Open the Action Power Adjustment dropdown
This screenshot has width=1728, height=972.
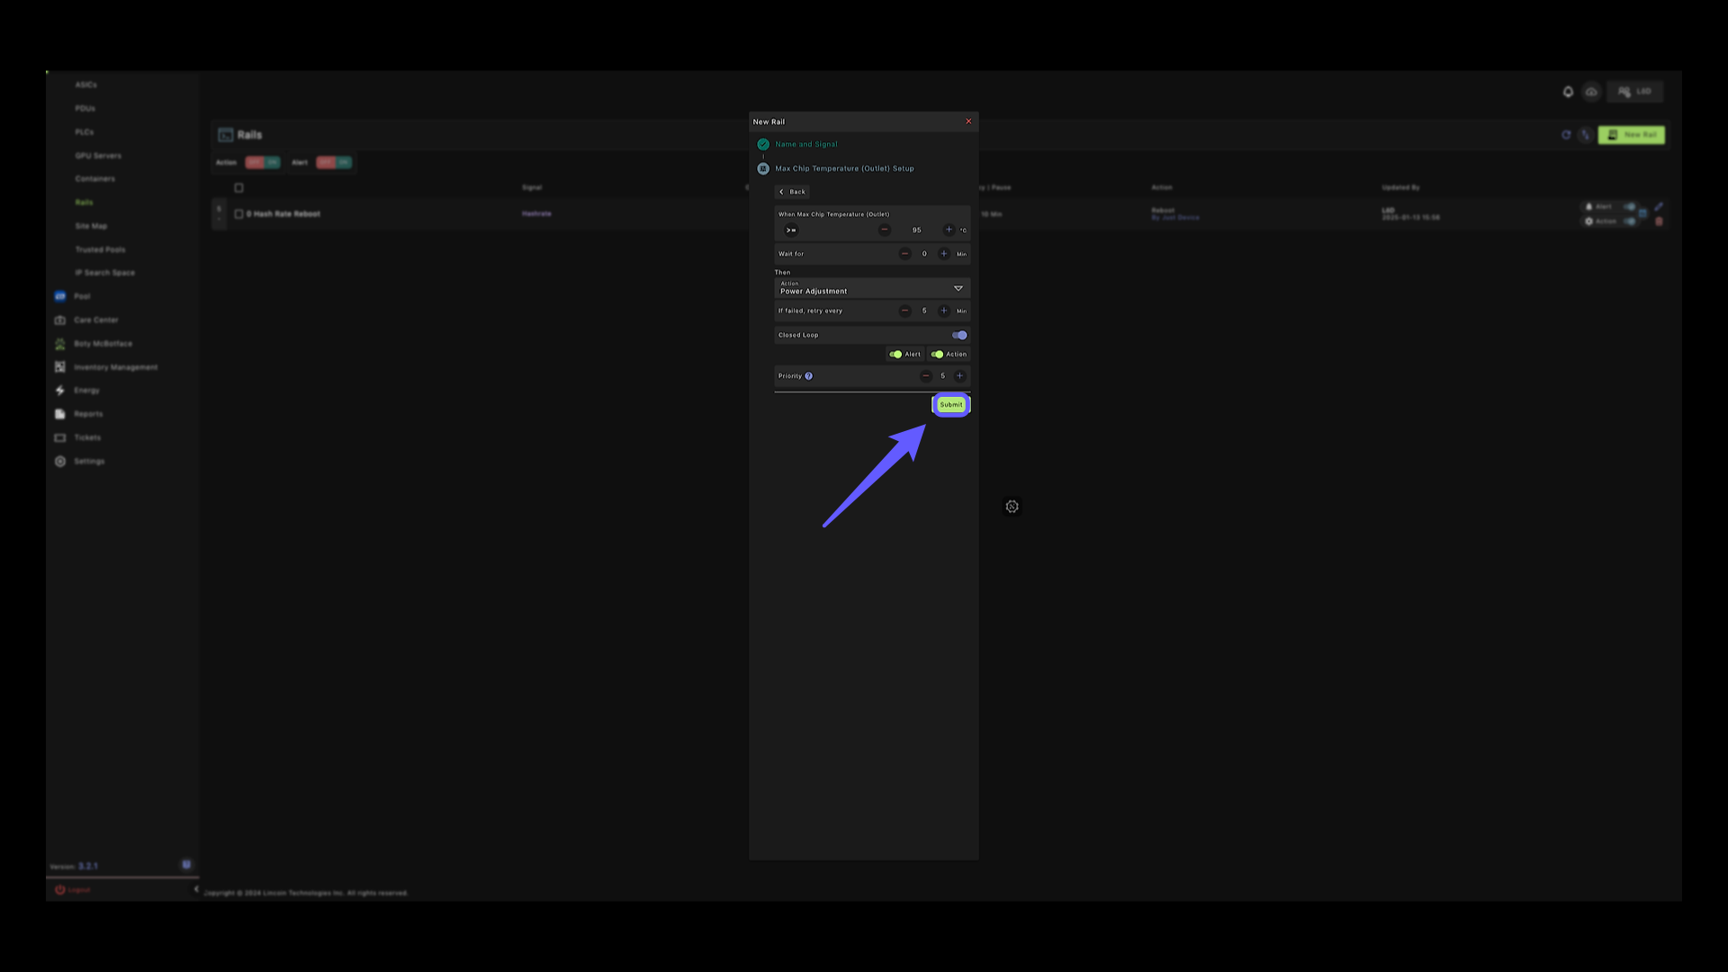click(x=872, y=288)
